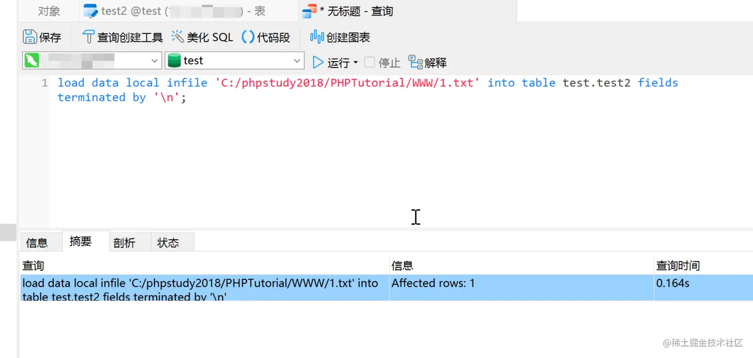Click the 'test.test2' table name in editor
Screen dimensions: 753x358
point(597,83)
